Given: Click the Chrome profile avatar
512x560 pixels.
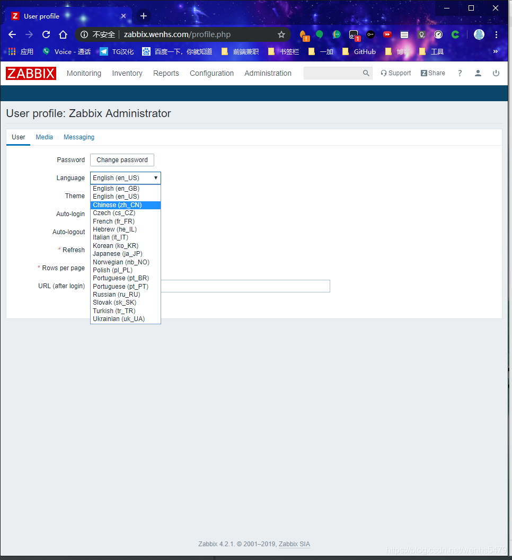Looking at the screenshot, I should (479, 34).
